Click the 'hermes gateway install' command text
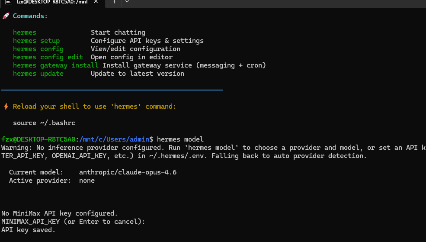The height and width of the screenshot is (242, 426). click(x=56, y=65)
